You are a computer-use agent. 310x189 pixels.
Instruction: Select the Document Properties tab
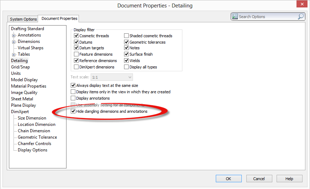[59, 18]
